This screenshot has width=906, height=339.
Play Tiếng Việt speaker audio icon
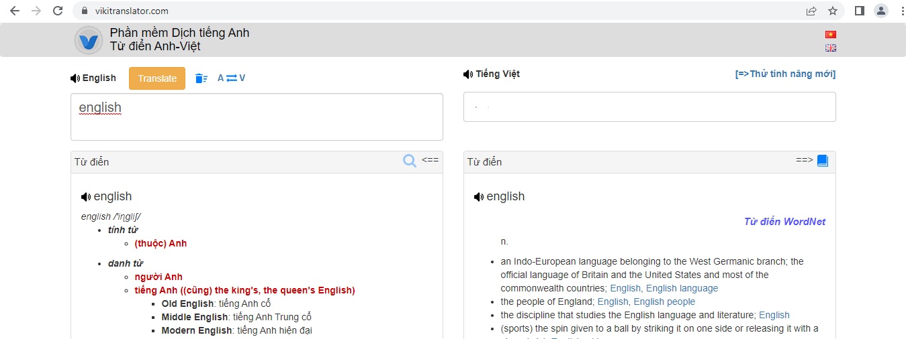pyautogui.click(x=468, y=74)
